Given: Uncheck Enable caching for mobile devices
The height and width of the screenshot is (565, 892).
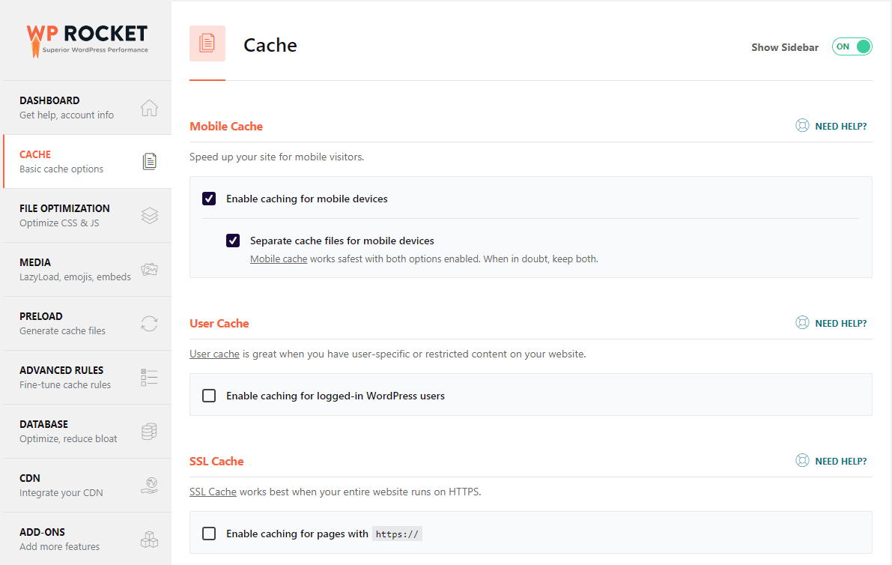Looking at the screenshot, I should [209, 199].
